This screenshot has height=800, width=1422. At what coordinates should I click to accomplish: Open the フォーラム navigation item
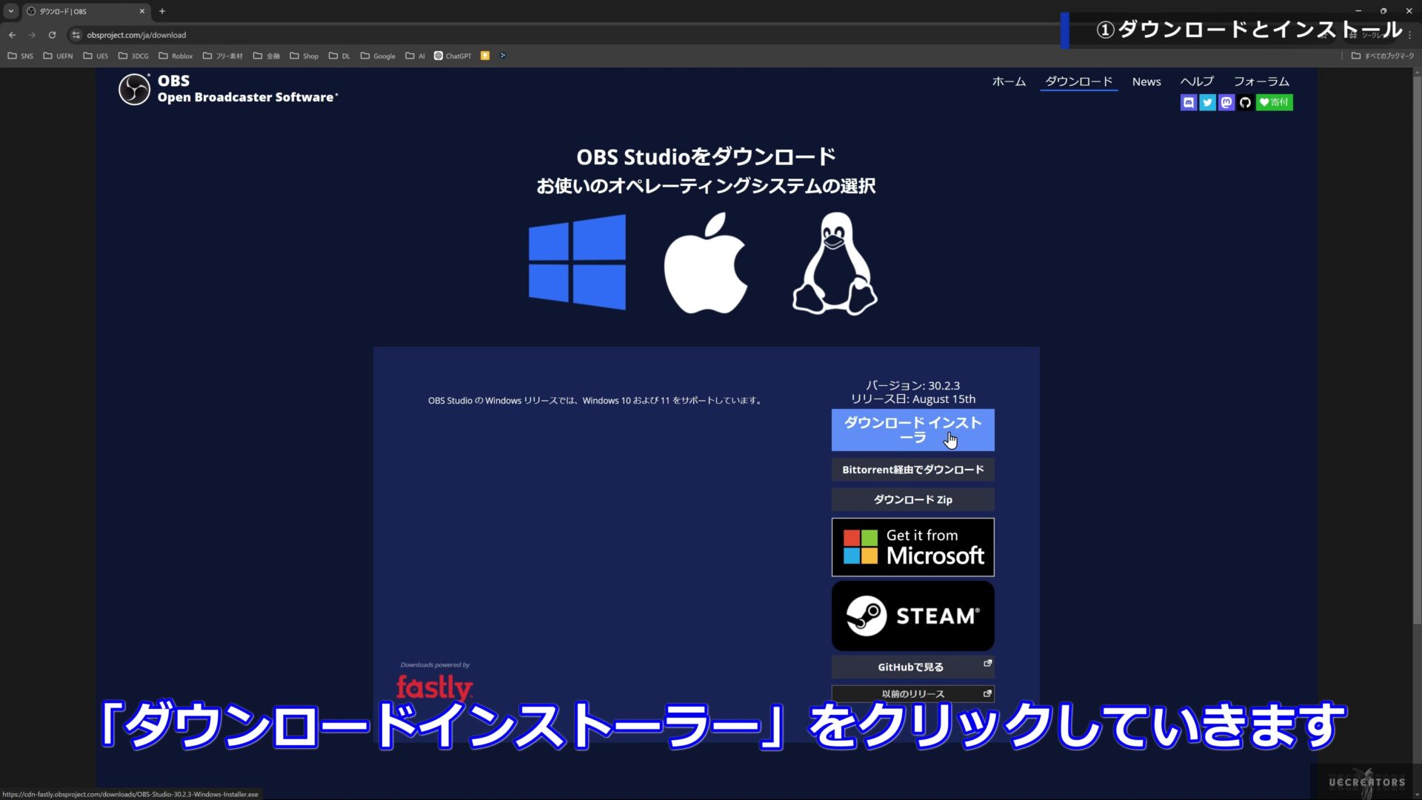click(1261, 81)
